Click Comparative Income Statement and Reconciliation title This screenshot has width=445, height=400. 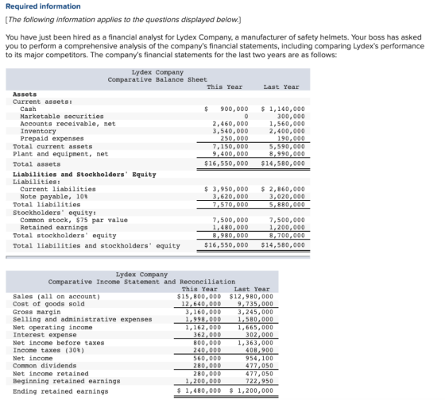(141, 282)
